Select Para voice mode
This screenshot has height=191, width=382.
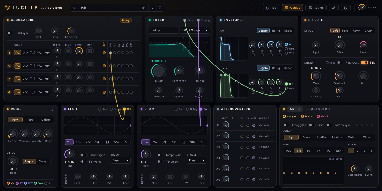(31, 120)
